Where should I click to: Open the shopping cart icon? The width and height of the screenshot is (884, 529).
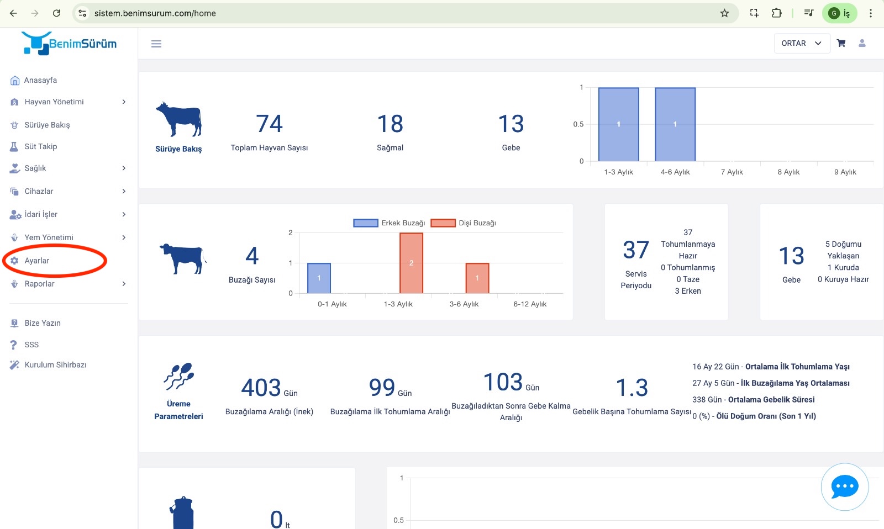[x=841, y=43]
